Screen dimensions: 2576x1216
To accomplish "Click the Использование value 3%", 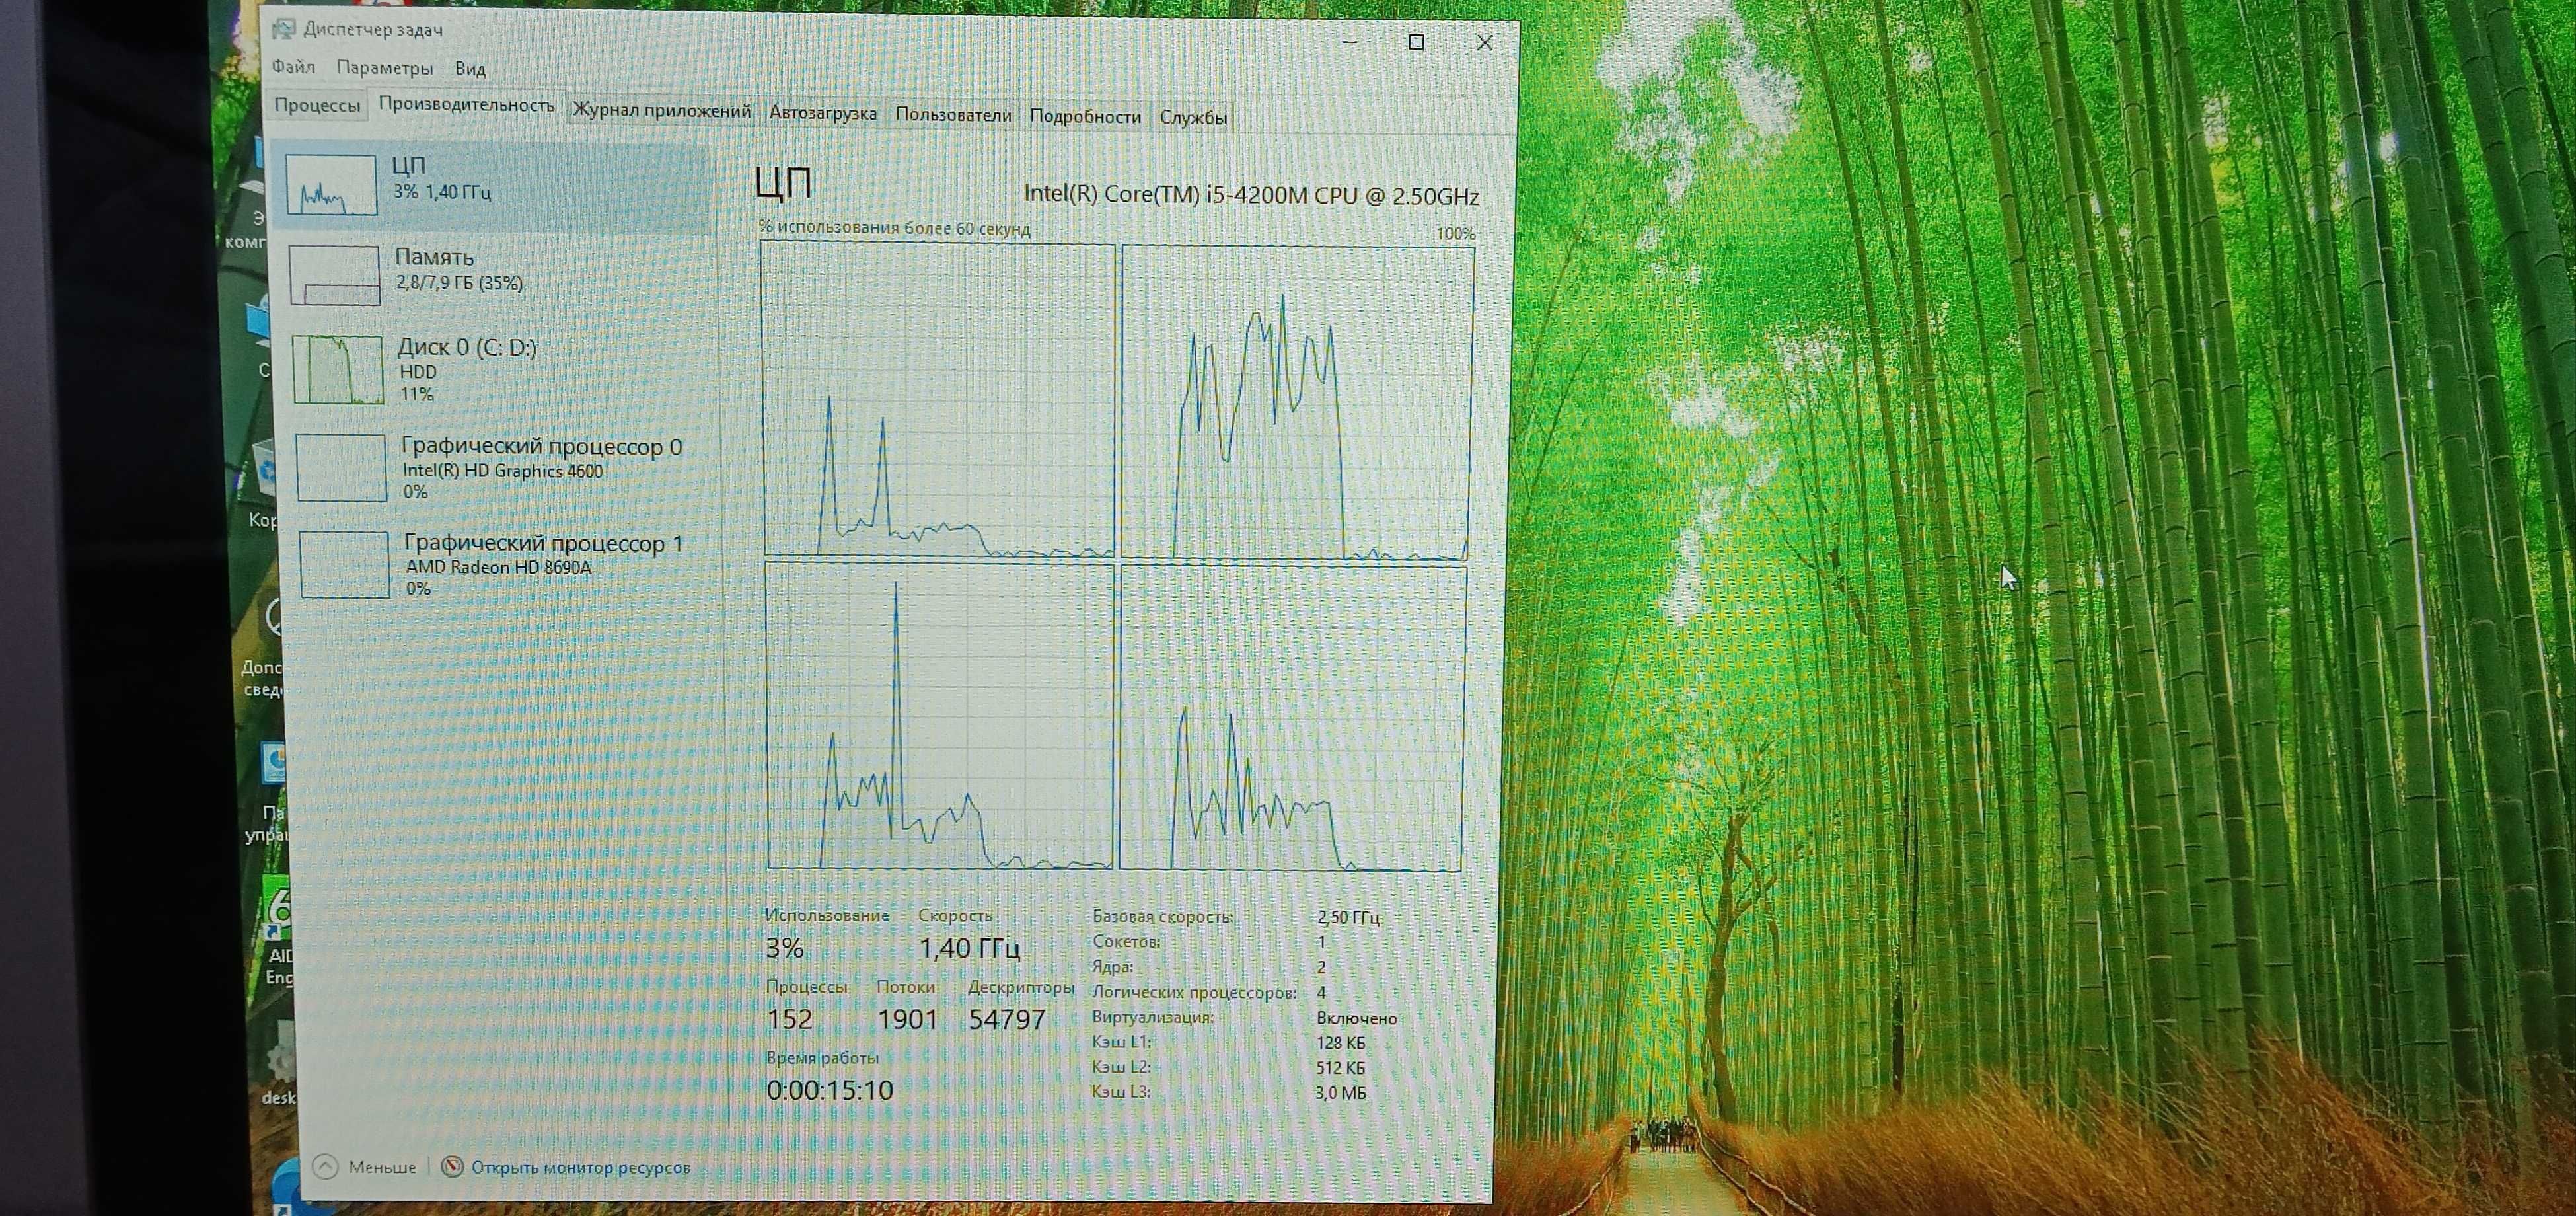I will tap(785, 947).
